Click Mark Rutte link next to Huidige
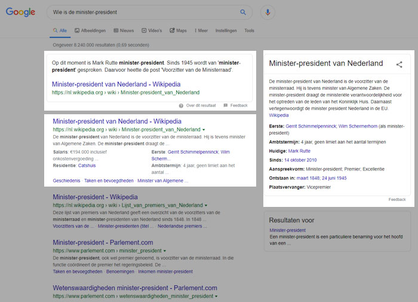418x302 pixels. click(x=299, y=151)
